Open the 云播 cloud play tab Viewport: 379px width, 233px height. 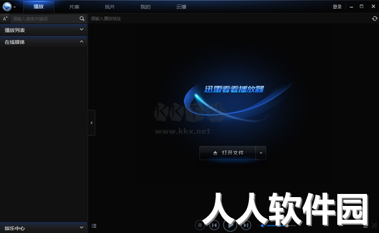tap(181, 7)
